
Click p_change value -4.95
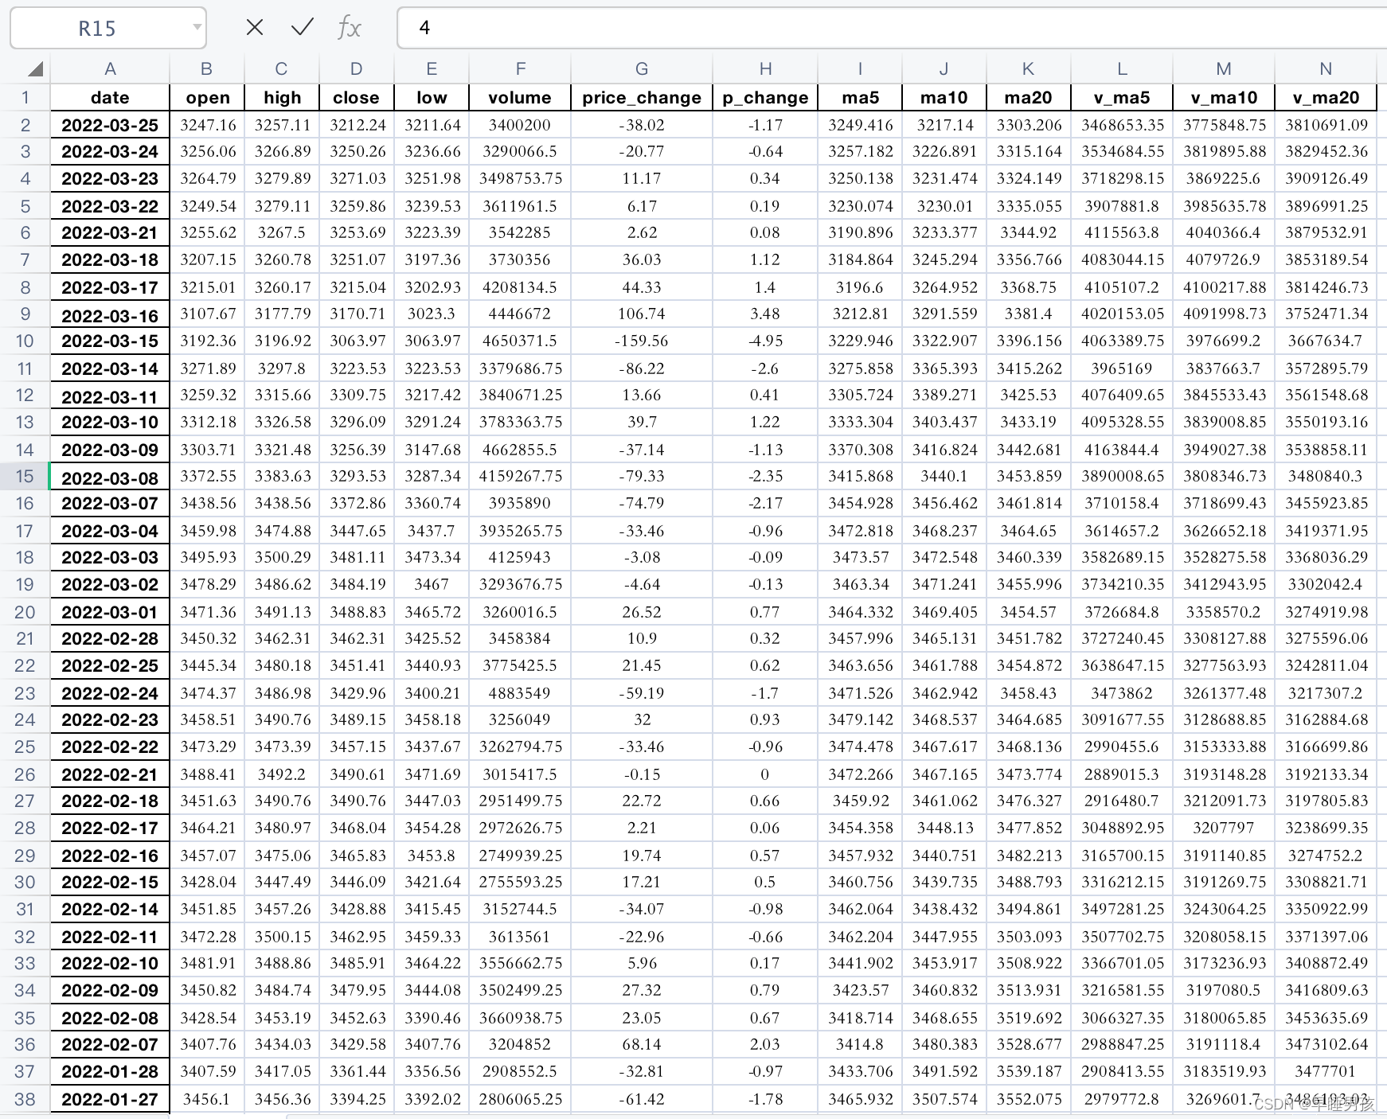pos(765,341)
